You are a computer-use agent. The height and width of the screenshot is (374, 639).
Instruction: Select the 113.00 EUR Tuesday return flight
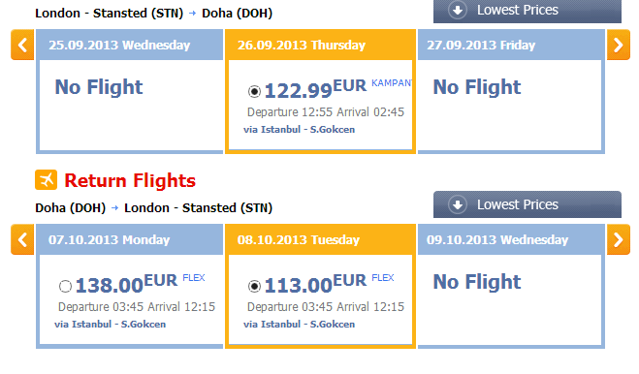pyautogui.click(x=254, y=286)
